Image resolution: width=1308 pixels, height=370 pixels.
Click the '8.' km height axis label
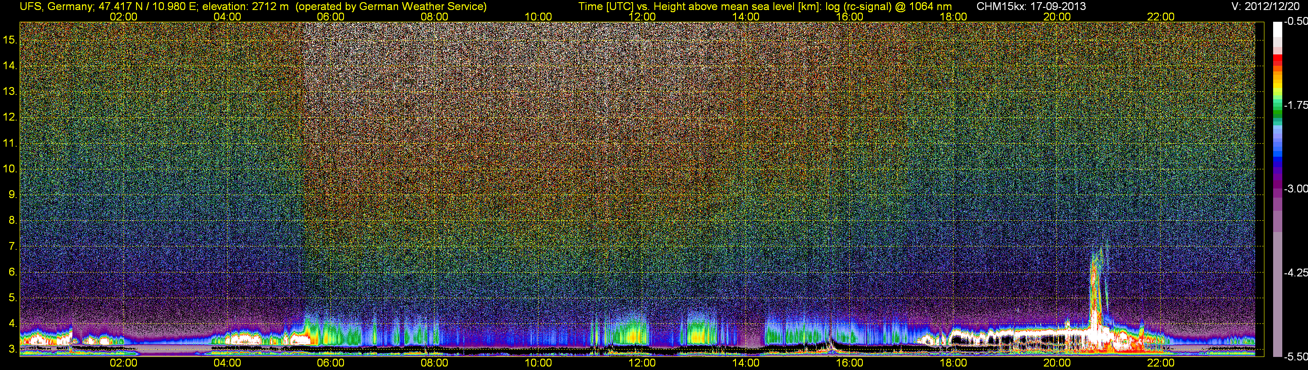click(x=13, y=221)
